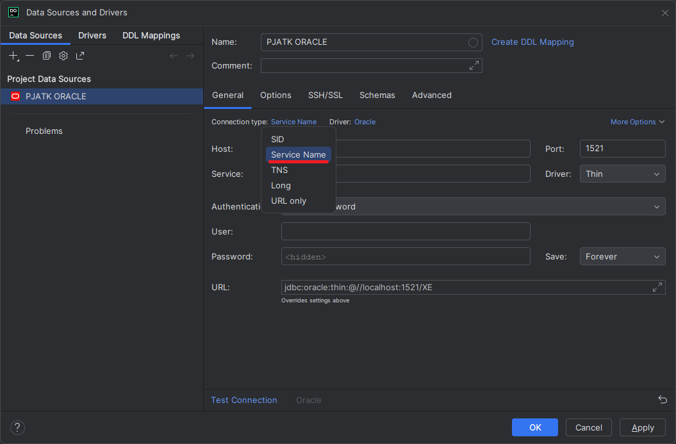Focus the User input field

[406, 231]
